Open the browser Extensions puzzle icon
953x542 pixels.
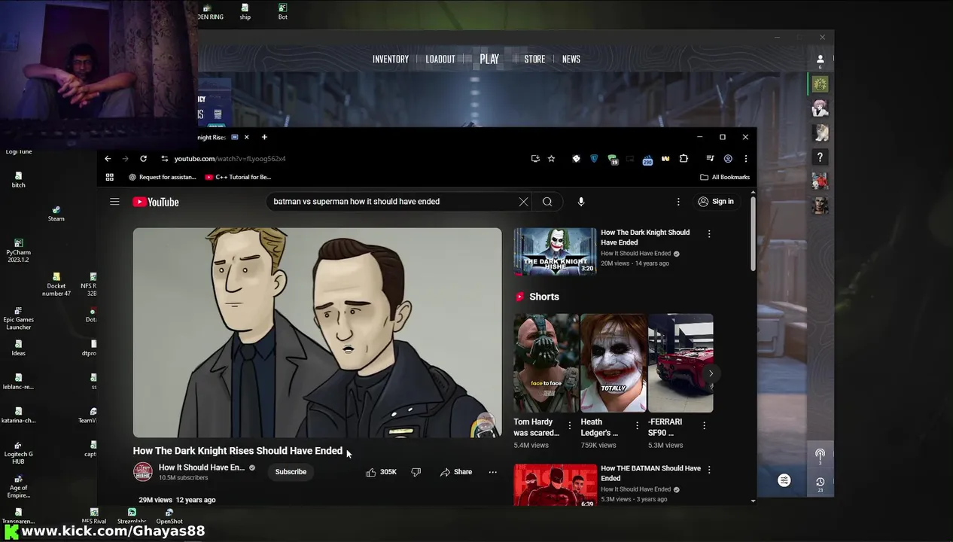(x=684, y=159)
